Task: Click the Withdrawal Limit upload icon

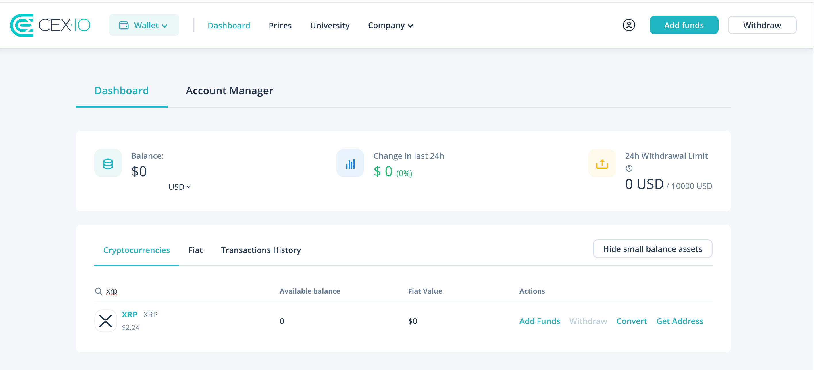Action: pyautogui.click(x=602, y=163)
